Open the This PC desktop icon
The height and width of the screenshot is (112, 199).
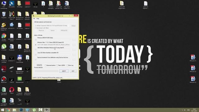click(4, 5)
